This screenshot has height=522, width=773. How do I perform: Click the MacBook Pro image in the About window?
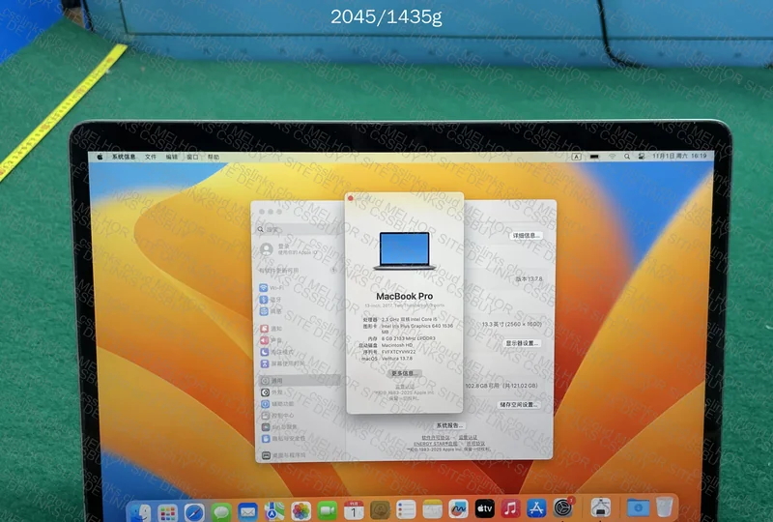point(404,250)
